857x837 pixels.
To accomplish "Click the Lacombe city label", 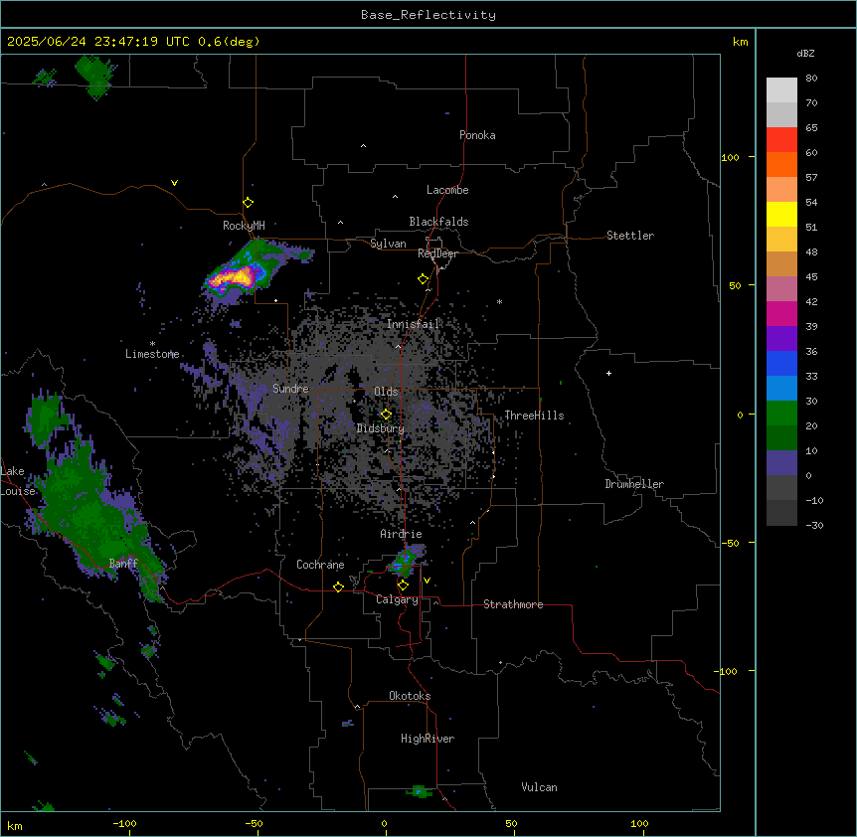I will [x=447, y=190].
